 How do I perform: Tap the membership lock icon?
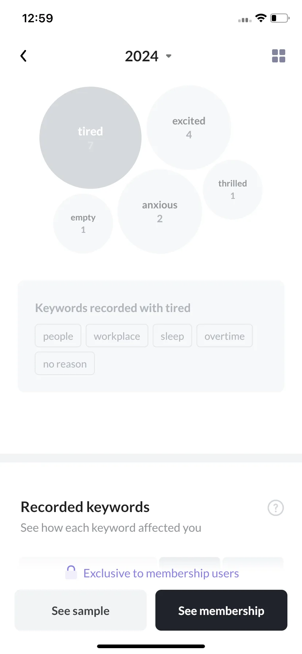(x=71, y=572)
